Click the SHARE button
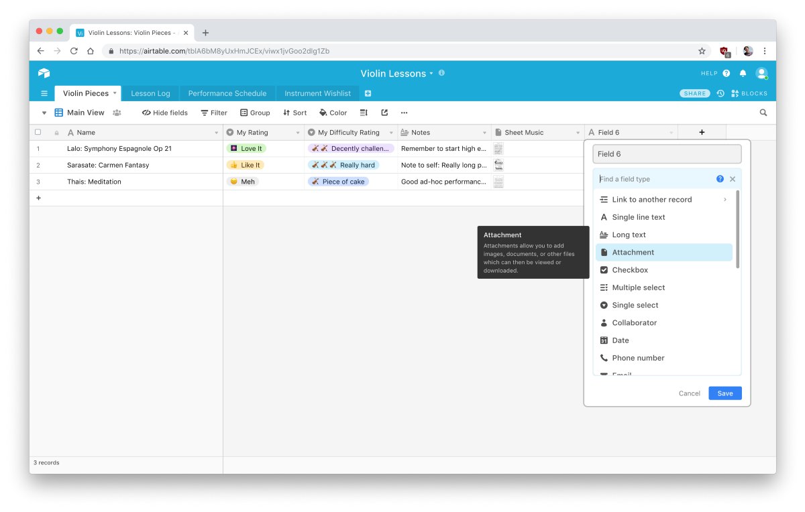805x512 pixels. 695,93
